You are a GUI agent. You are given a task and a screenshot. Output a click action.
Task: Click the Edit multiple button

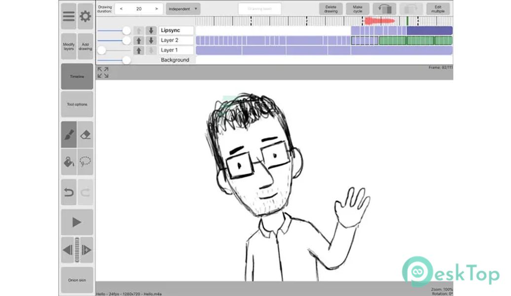click(438, 9)
